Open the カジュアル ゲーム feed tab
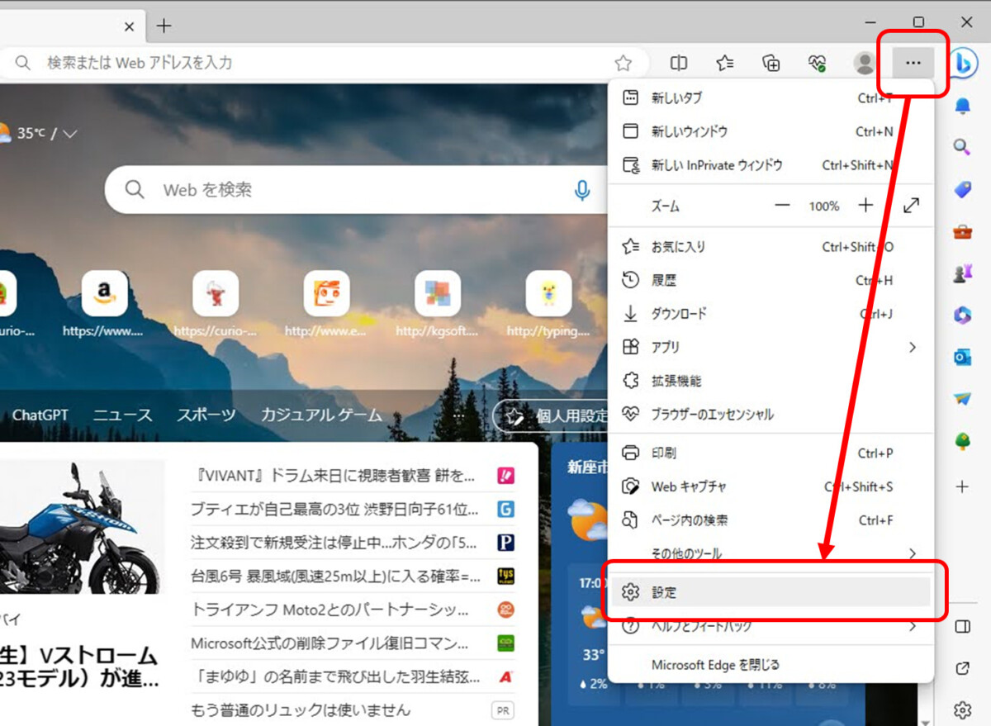Screen dimensions: 991x726 coord(321,415)
